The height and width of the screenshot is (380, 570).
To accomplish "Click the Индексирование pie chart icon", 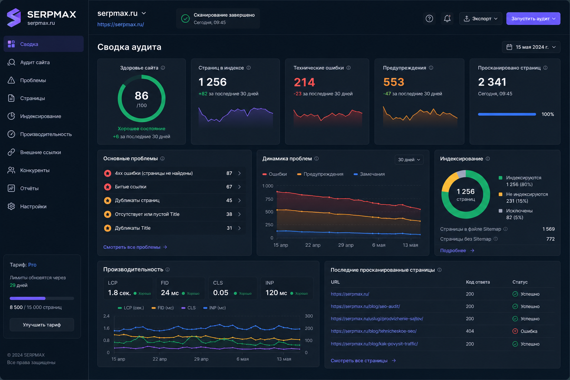I will (12, 116).
